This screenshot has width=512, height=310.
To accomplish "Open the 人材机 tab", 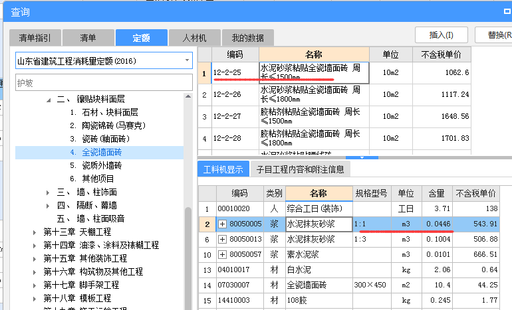I will pos(195,38).
